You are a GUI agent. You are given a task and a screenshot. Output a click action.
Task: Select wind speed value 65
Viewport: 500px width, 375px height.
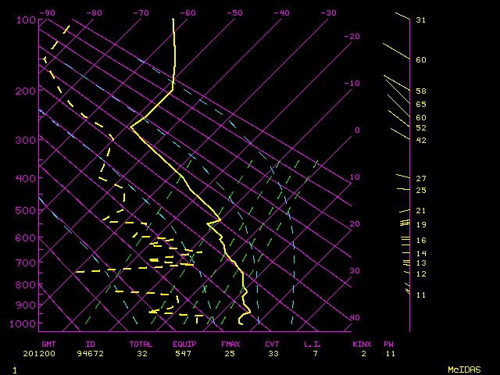420,104
